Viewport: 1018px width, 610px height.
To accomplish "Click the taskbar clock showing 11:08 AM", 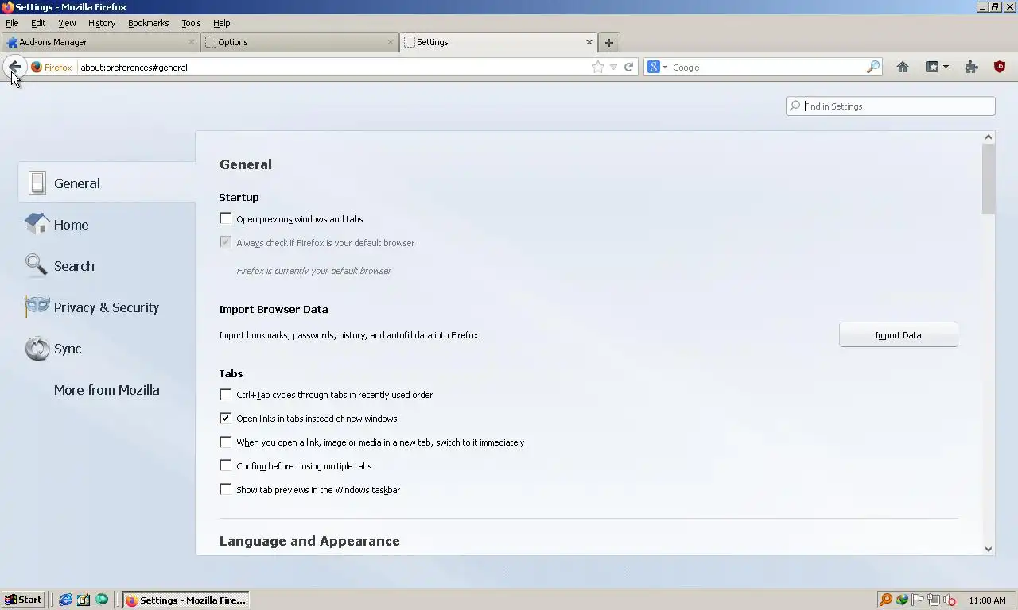I will 987,600.
